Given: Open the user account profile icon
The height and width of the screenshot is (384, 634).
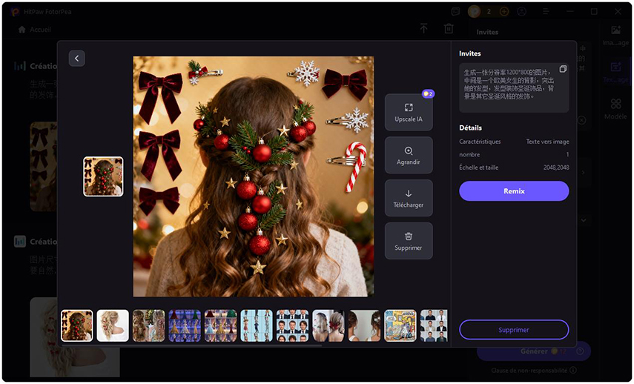Looking at the screenshot, I should 523,12.
